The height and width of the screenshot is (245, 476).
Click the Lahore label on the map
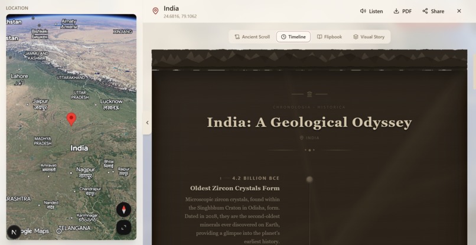tap(19, 79)
